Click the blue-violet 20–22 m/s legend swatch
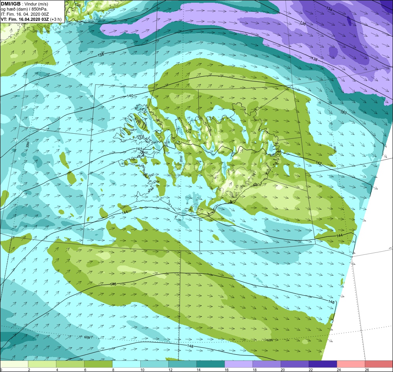The image size is (393, 372). [x=295, y=364]
